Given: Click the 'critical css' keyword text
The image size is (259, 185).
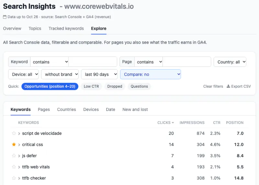Looking at the screenshot, I should pyautogui.click(x=33, y=144).
